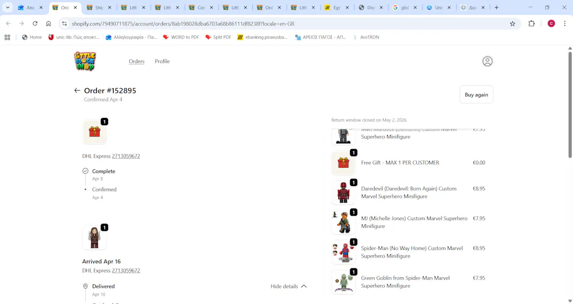Open the ΑΡΕΙΟΣ ΠΑΓΟΣ bookmark
This screenshot has height=304, width=573.
320,37
